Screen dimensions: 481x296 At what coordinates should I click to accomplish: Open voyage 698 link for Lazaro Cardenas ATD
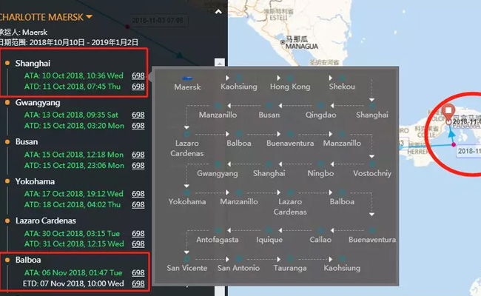(x=138, y=244)
